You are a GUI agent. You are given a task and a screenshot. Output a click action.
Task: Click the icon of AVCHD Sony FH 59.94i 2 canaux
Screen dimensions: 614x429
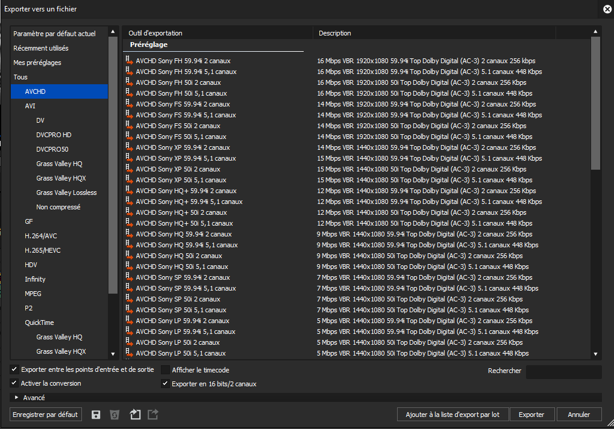click(129, 60)
